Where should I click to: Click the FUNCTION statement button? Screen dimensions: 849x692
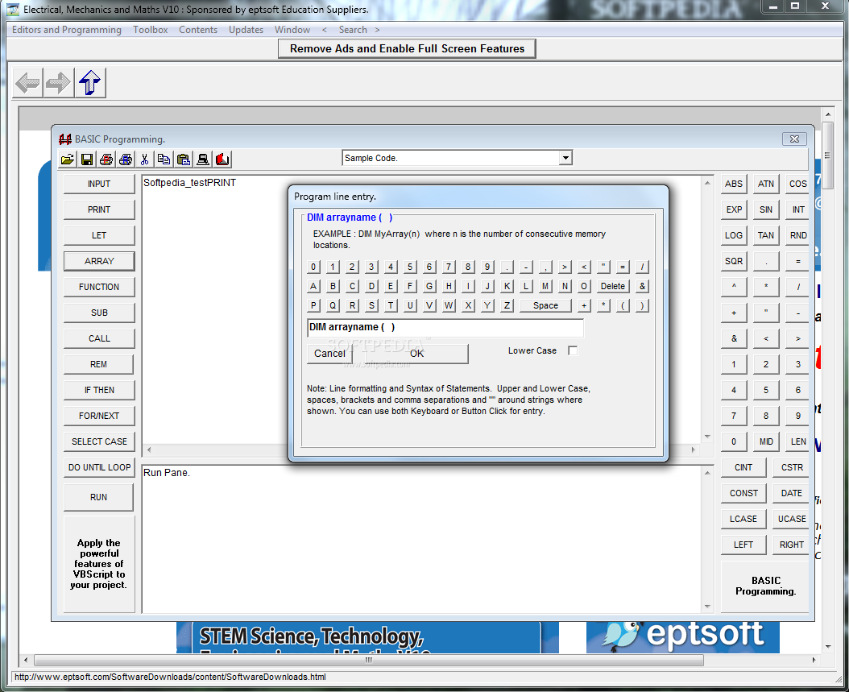pos(99,287)
